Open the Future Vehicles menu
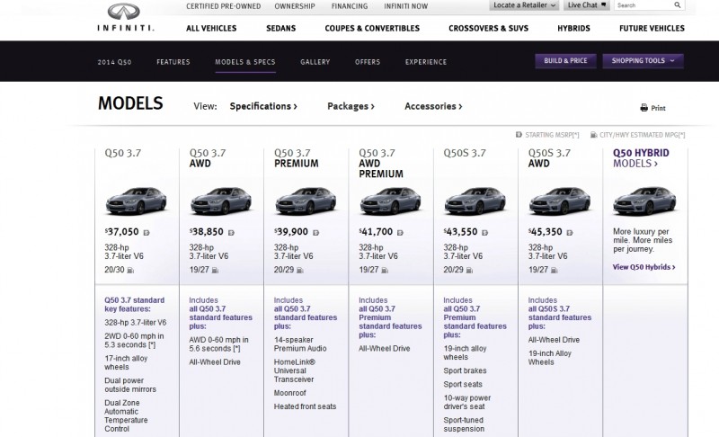 click(x=652, y=29)
